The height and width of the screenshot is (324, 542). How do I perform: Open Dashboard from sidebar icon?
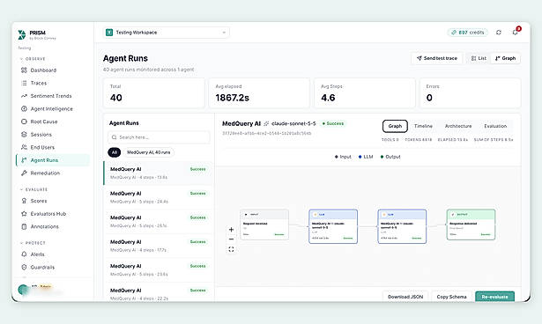24,70
